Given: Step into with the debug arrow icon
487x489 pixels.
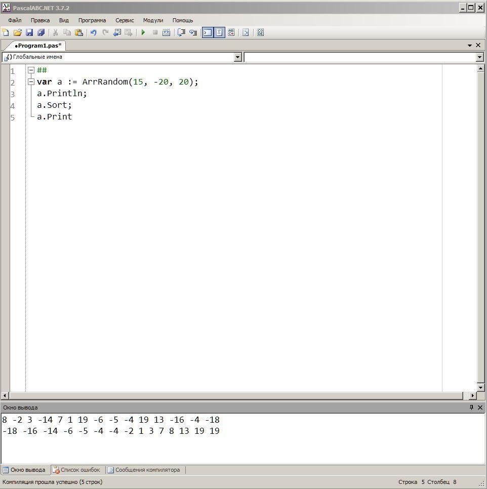Looking at the screenshot, I should (193, 32).
